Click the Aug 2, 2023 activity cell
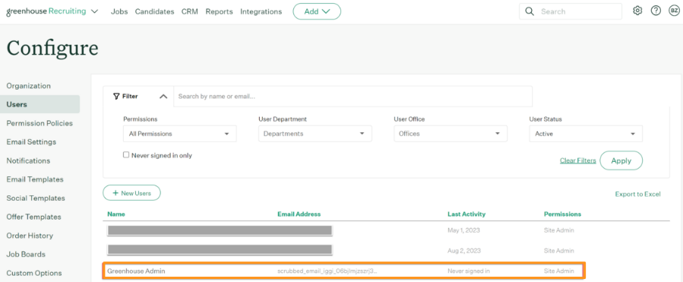 click(464, 251)
